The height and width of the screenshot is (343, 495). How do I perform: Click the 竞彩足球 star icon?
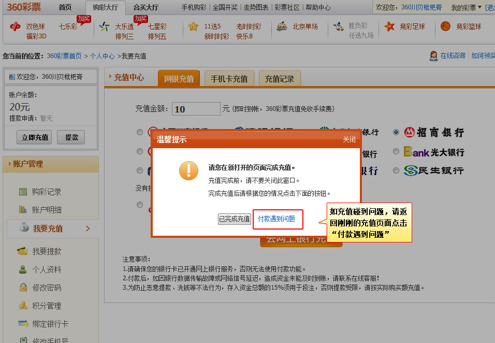tap(389, 26)
